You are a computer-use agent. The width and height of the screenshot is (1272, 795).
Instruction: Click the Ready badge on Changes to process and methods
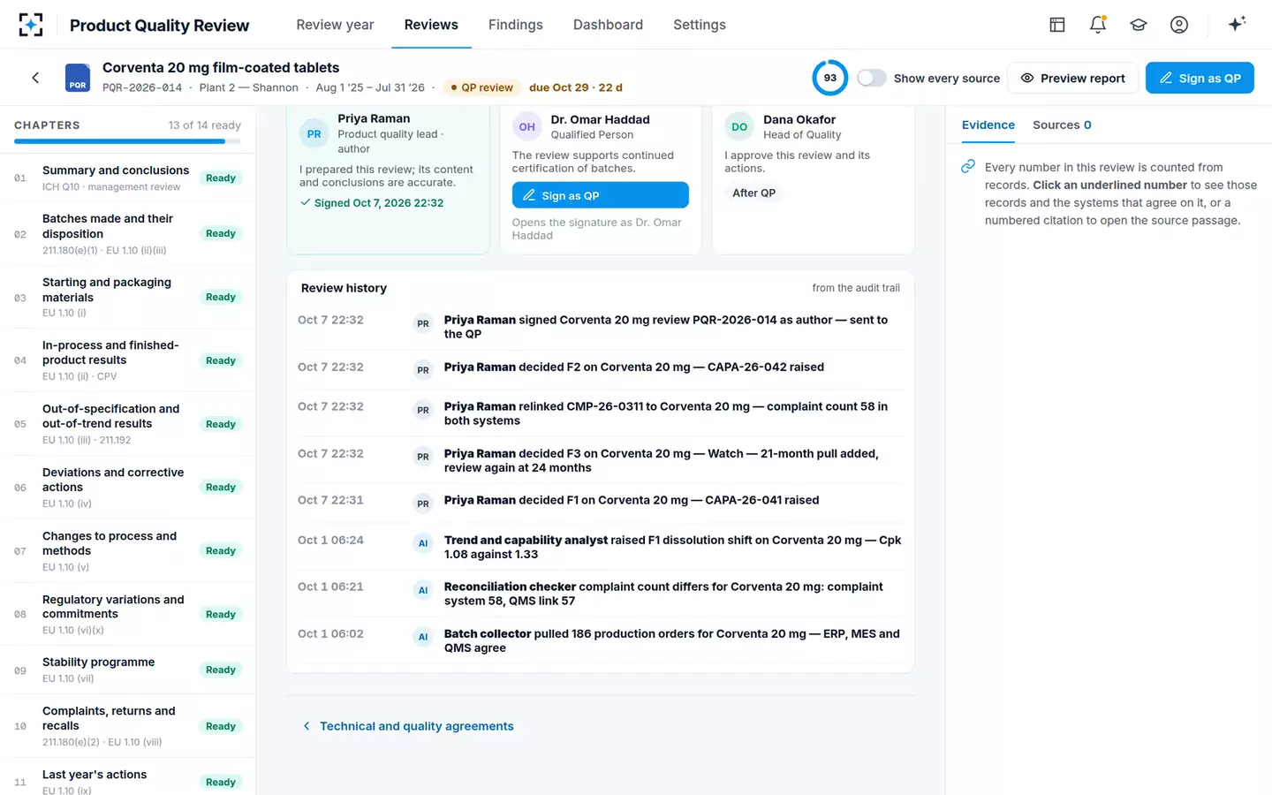pos(221,551)
